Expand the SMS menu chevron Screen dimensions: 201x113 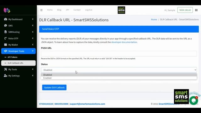click(33, 25)
